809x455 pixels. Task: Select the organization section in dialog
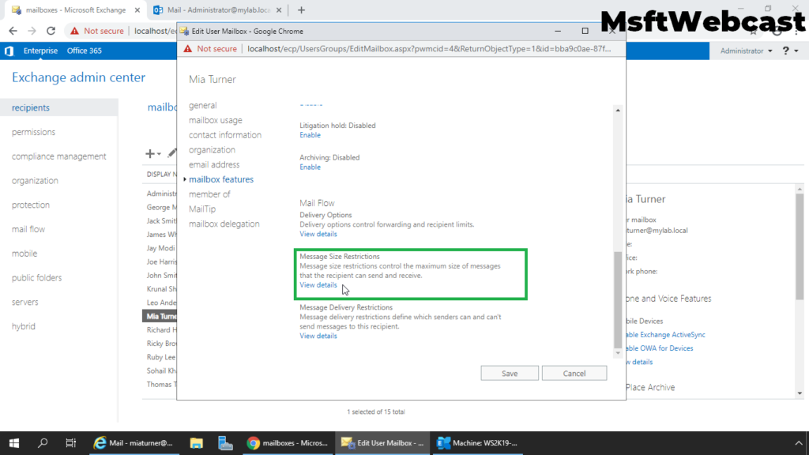212,150
